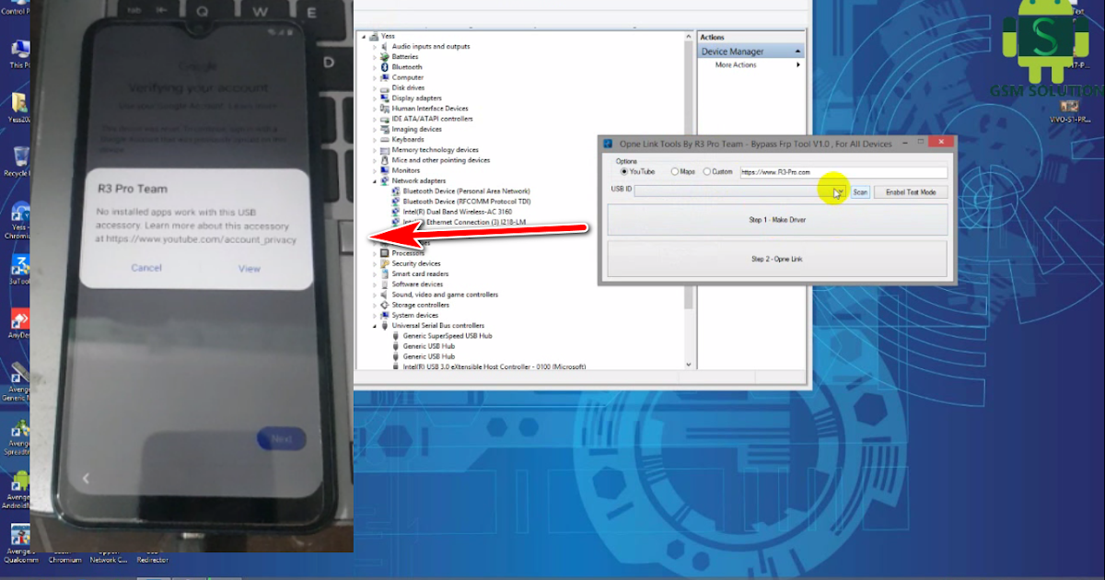Click the Bluetooth category icon
The height and width of the screenshot is (580, 1105).
(x=386, y=67)
